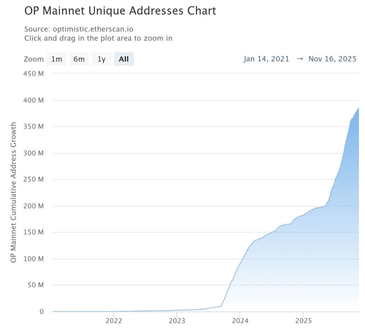Screen dimensions: 365x334
Task: Click the 200 M y-axis label
Action: (34, 206)
